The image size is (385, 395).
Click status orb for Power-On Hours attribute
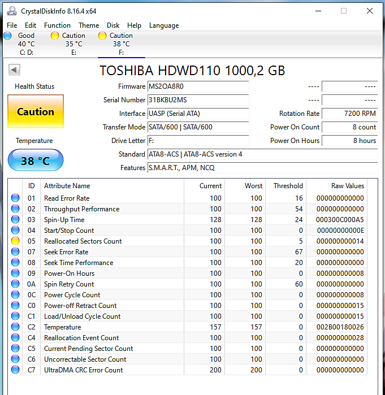click(15, 273)
